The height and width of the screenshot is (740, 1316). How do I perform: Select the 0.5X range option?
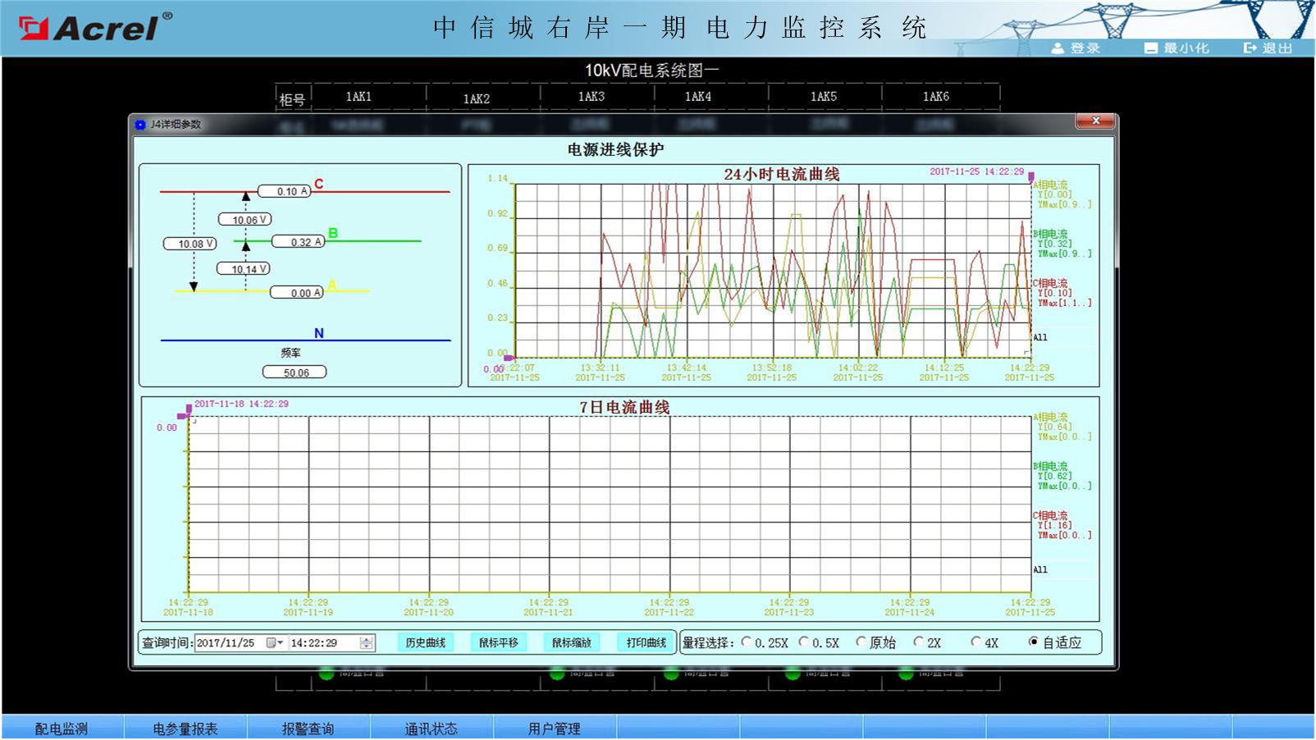(x=804, y=642)
